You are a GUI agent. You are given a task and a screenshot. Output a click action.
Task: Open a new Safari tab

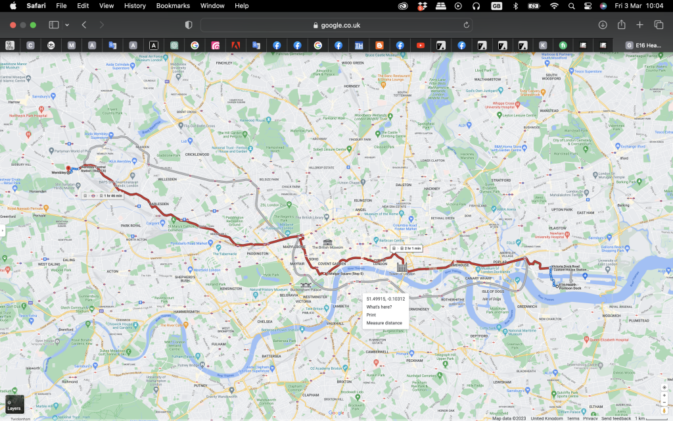(x=639, y=25)
